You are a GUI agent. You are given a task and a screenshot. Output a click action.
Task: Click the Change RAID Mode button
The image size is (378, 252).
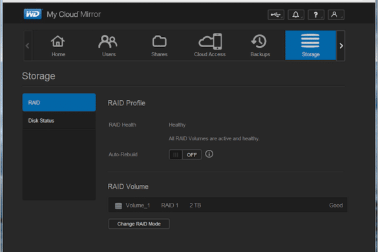tap(139, 224)
